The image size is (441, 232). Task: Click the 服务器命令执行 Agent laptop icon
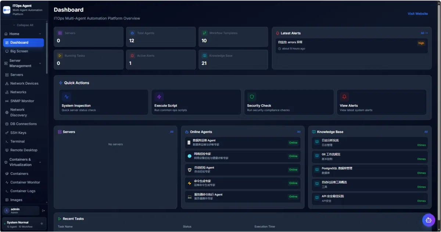click(x=190, y=197)
